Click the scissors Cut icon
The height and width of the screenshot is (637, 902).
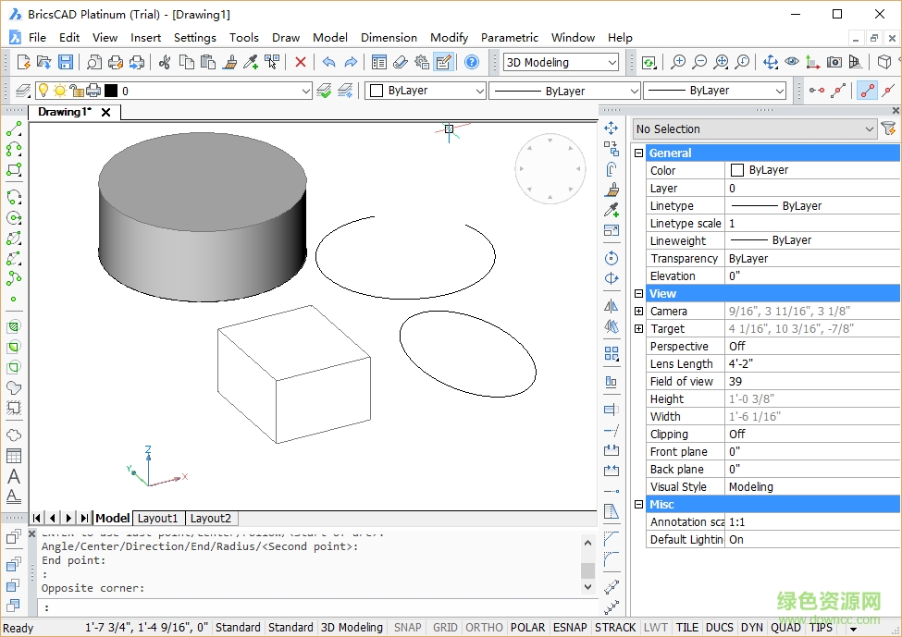point(165,62)
